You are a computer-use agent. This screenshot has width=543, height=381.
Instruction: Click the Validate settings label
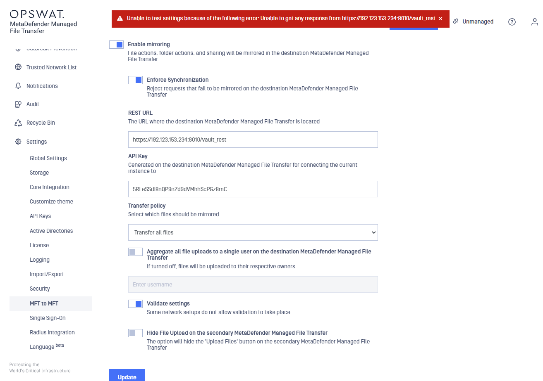click(x=168, y=303)
